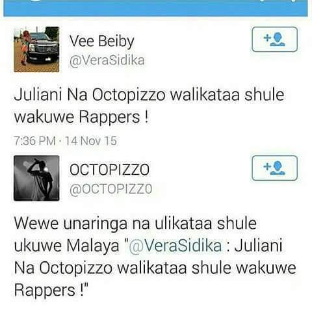Open Vee Beiby's car profile picture
This screenshot has width=312, height=312.
coord(36,49)
